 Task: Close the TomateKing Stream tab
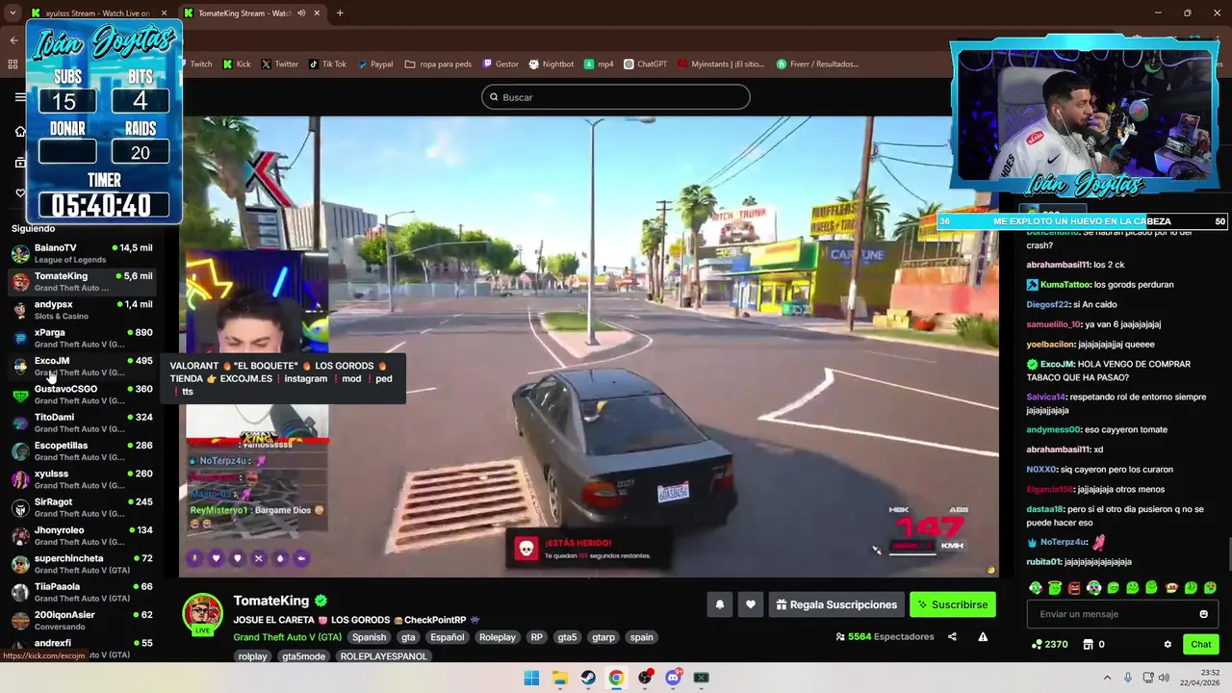click(x=317, y=13)
